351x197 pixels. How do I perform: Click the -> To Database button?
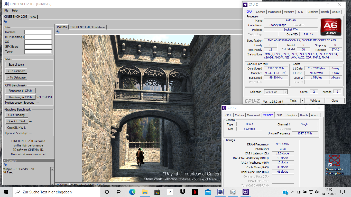coord(16,77)
